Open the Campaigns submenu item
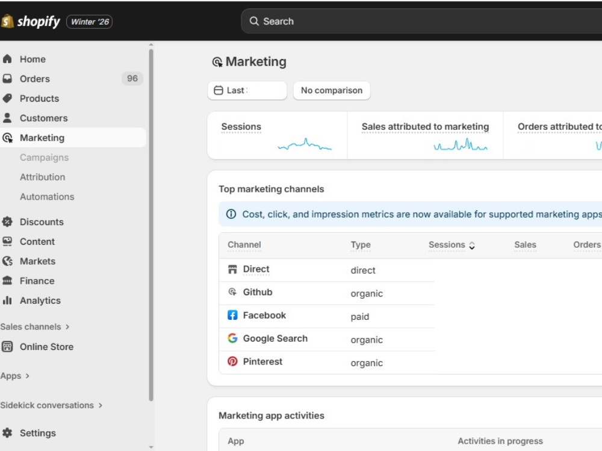602x451 pixels. click(x=44, y=158)
